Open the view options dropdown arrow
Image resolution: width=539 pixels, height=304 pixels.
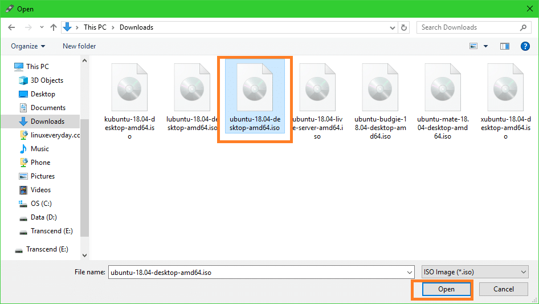point(485,46)
